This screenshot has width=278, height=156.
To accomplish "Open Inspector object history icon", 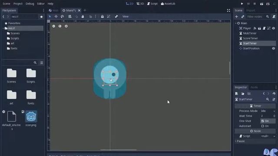I will (274, 94).
